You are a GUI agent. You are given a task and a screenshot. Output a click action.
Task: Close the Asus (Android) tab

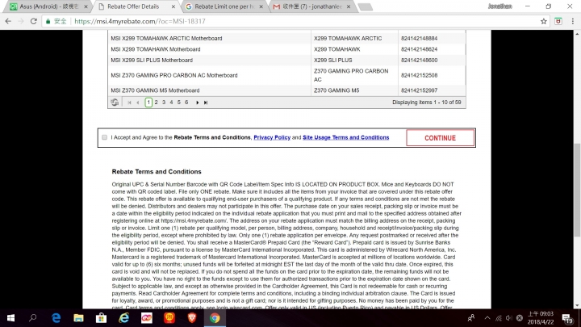[x=86, y=6]
